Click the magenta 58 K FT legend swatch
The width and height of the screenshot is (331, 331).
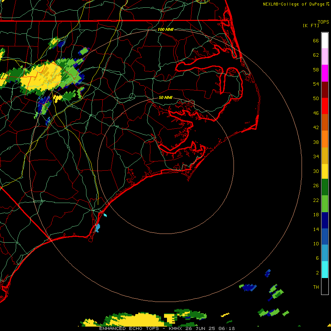(325, 73)
